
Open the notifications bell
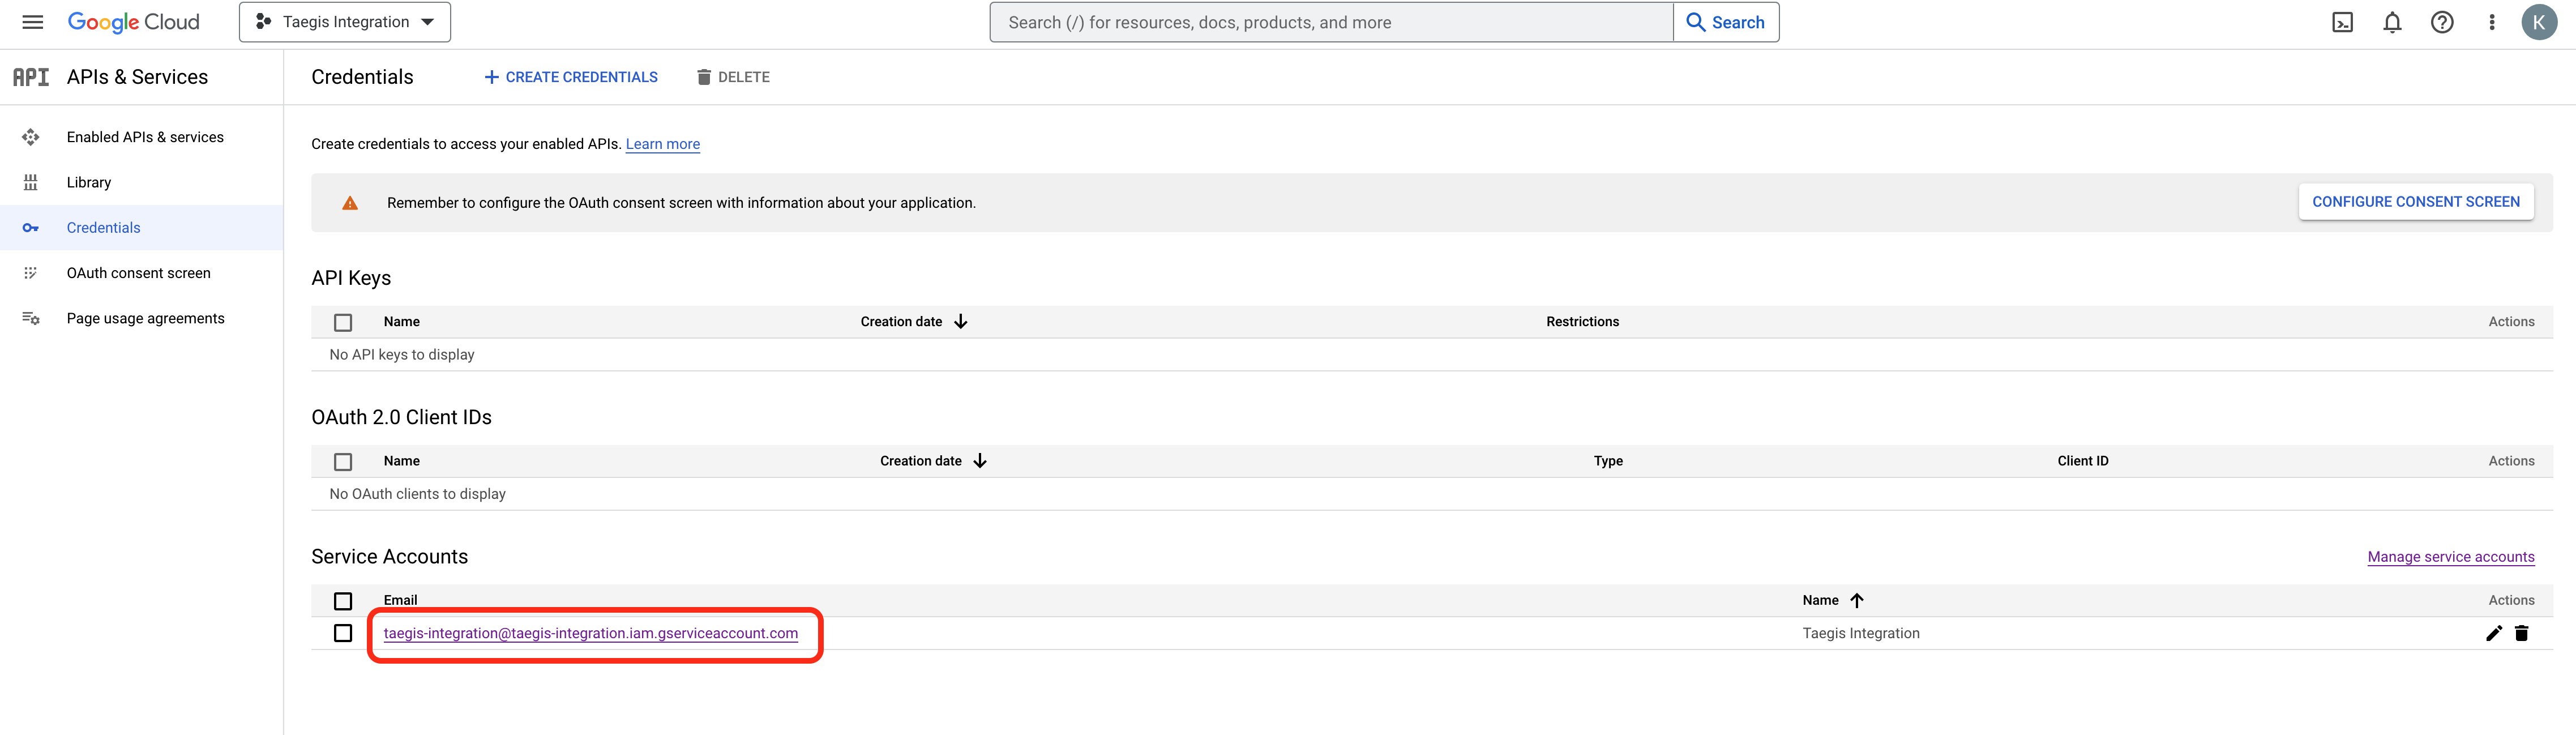(2392, 22)
